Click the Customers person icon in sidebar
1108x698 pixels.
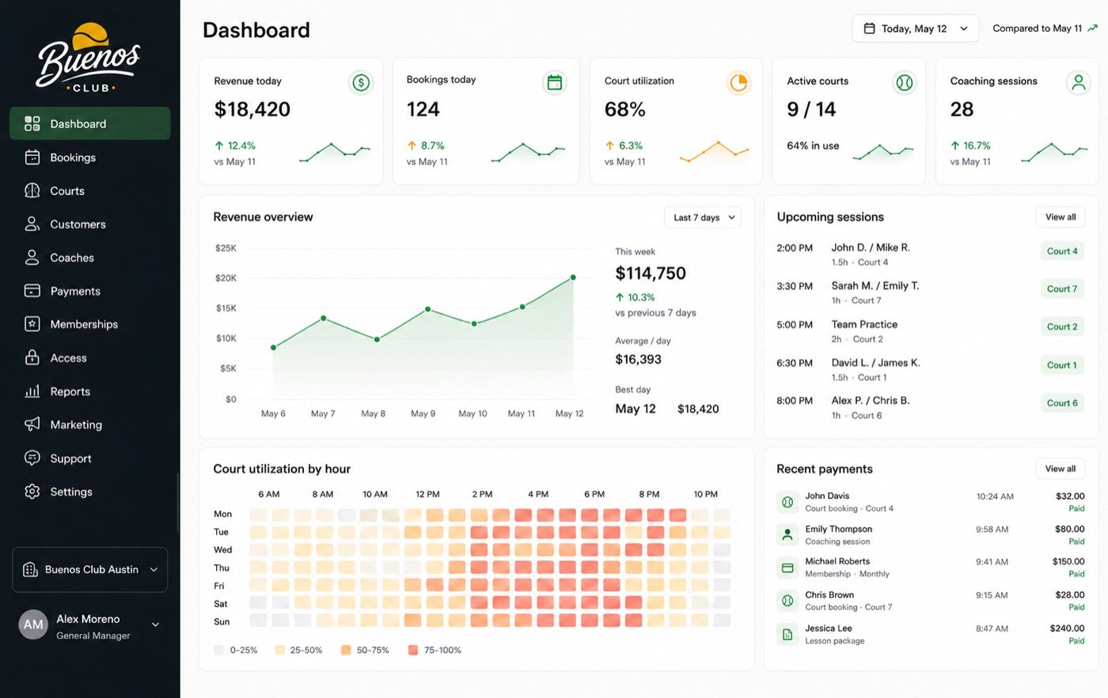tap(32, 224)
